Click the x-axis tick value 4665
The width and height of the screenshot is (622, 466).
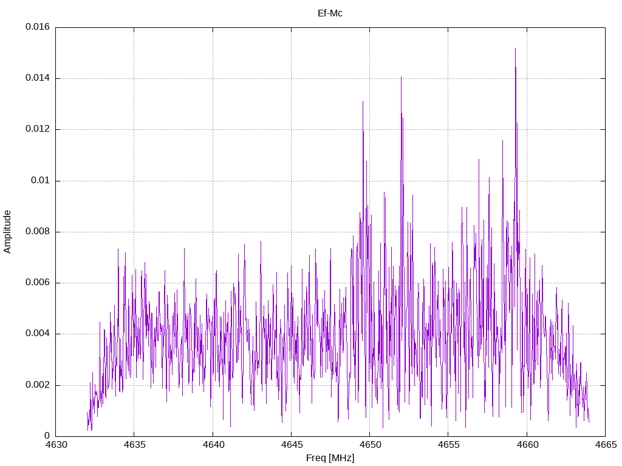[x=606, y=445]
